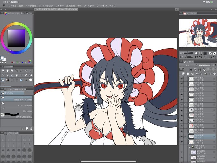The image size is (217, 163).
Task: Open the canvas tab list dropdown arrow
Action: coord(176,9)
